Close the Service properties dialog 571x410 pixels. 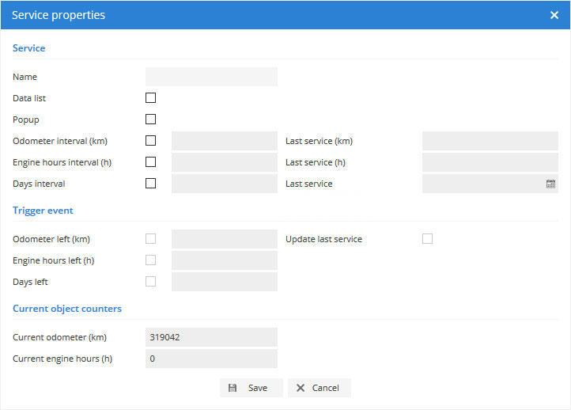click(554, 15)
